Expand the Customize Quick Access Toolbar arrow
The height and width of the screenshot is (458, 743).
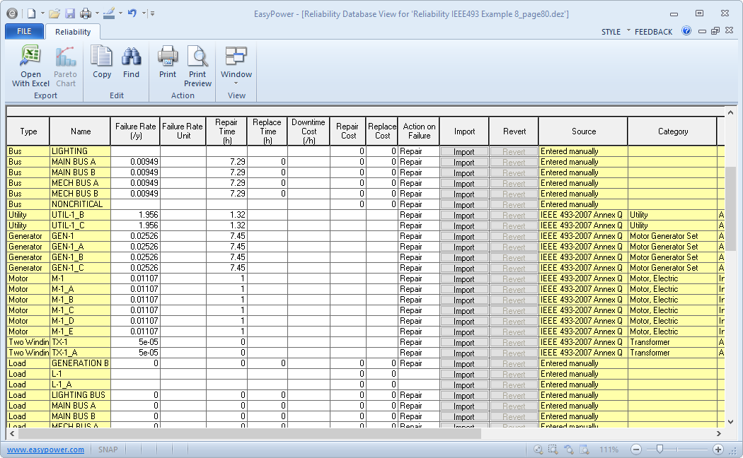tap(152, 13)
